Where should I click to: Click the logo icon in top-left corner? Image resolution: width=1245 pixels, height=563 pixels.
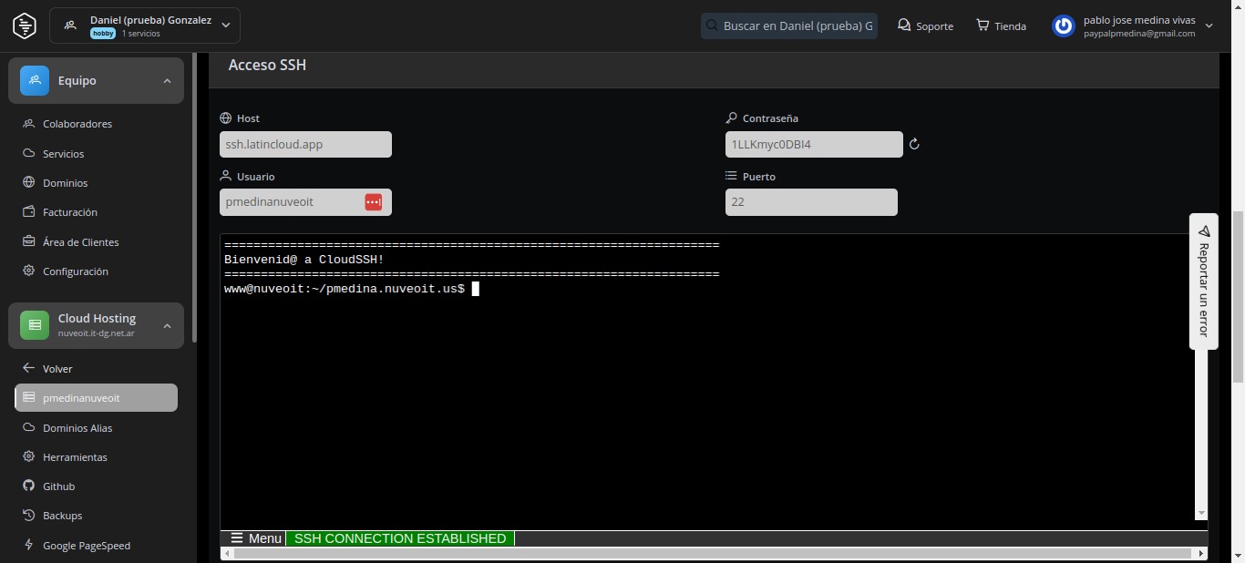25,26
